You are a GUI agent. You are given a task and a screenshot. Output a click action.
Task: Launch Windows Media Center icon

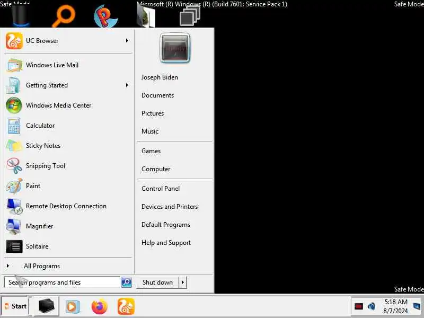(14, 105)
